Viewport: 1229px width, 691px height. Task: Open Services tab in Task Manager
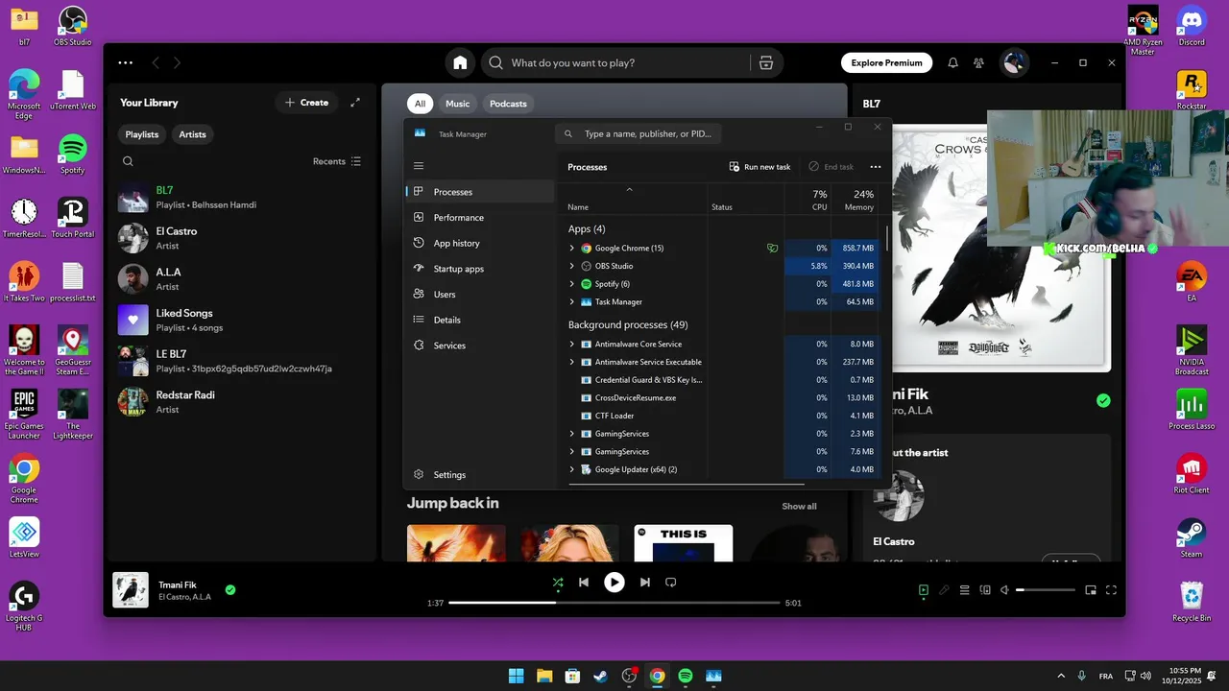click(x=479, y=345)
